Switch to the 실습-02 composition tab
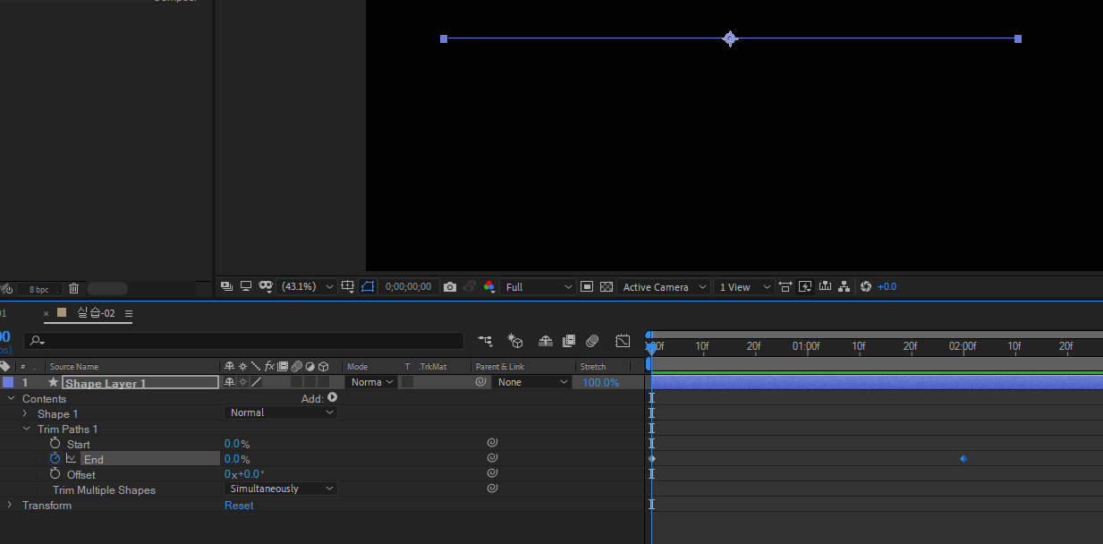1103x544 pixels. [x=96, y=313]
